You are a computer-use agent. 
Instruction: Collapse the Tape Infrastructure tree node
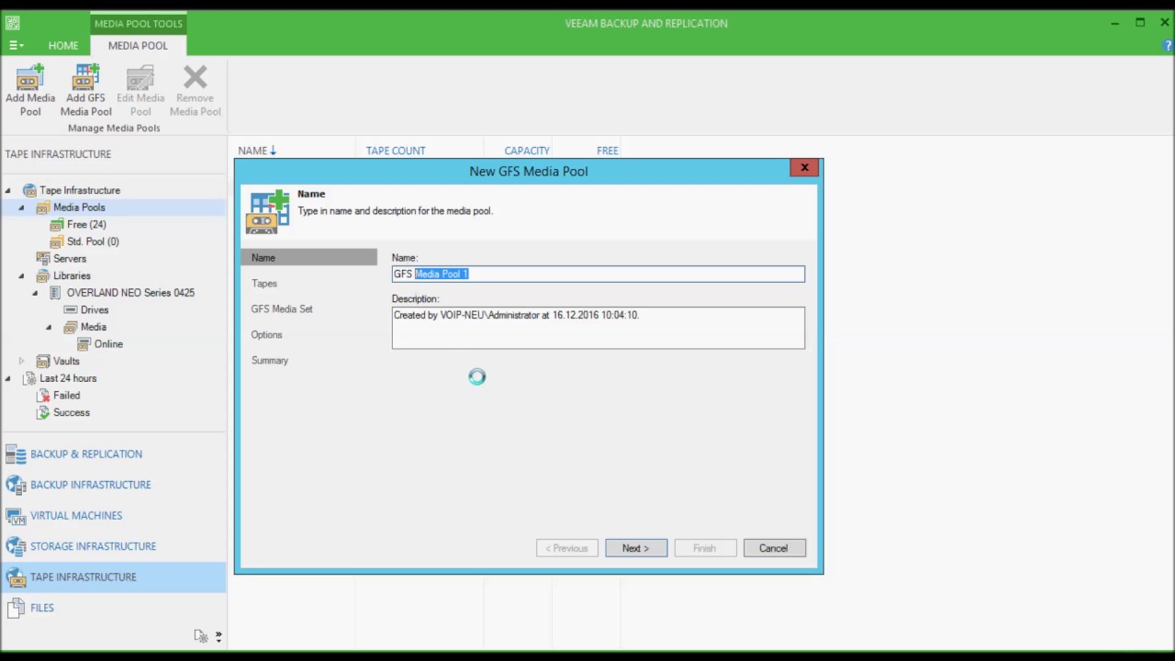pos(7,191)
